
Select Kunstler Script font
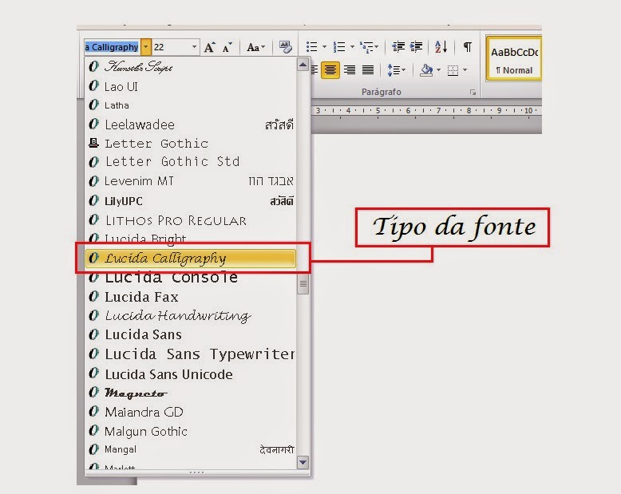[x=191, y=67]
